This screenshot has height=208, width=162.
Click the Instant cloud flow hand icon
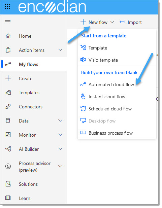[83, 97]
